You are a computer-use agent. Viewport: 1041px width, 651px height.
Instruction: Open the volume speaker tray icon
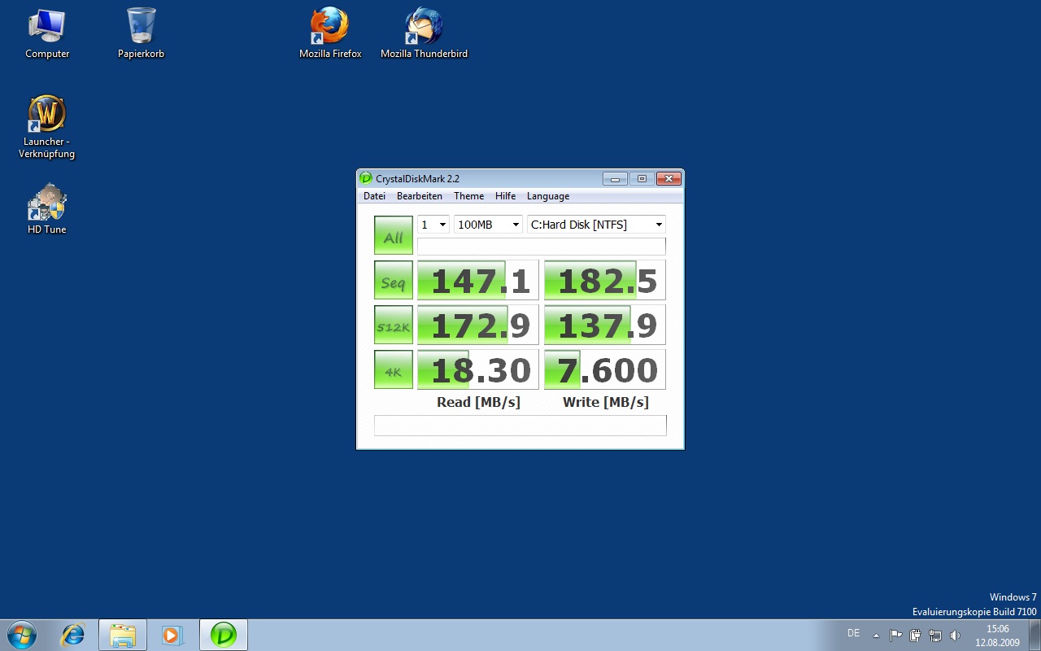click(955, 636)
